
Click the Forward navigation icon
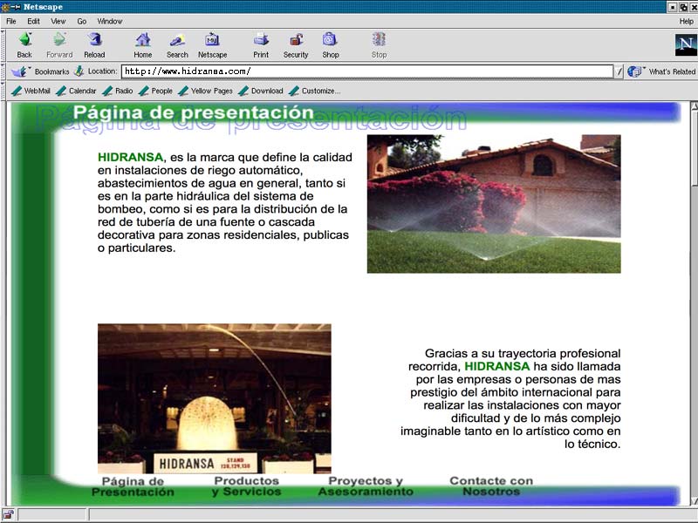(x=59, y=40)
